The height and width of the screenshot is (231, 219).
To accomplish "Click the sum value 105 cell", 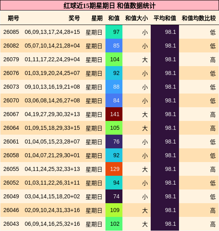I will (114, 128).
